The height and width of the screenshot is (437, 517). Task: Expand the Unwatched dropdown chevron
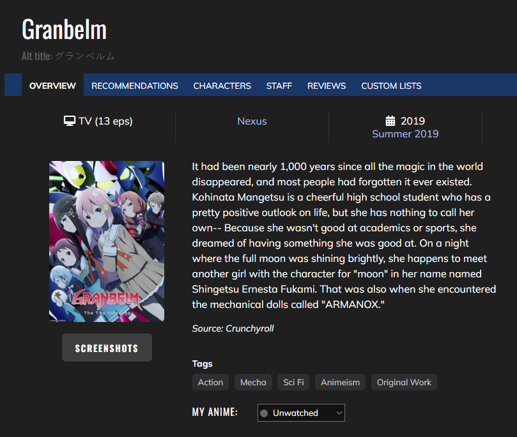tap(339, 413)
